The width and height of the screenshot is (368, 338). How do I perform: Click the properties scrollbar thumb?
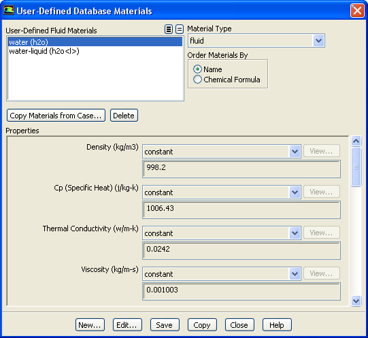click(x=356, y=167)
